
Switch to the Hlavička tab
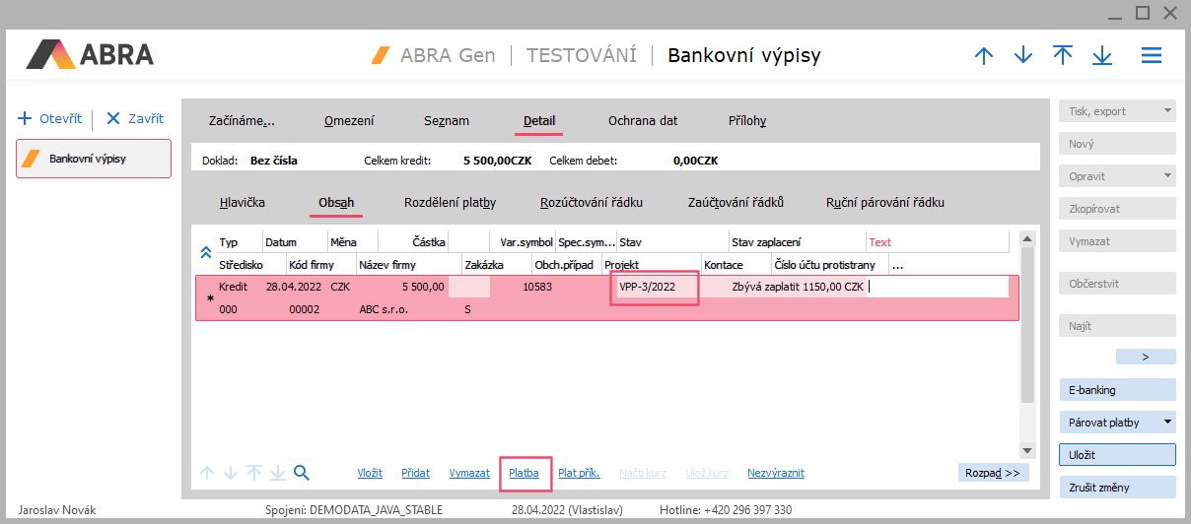click(x=242, y=203)
